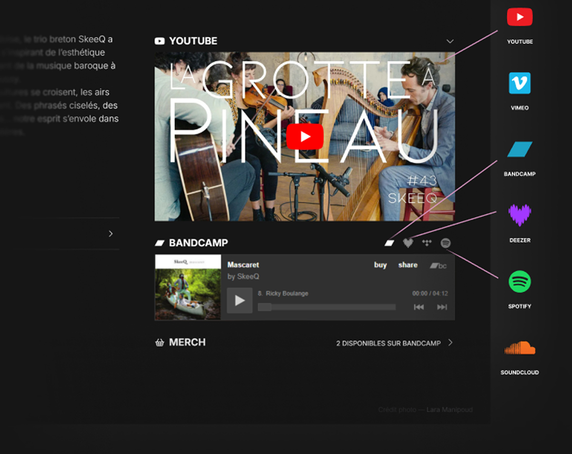Go to previous track in Bandcamp player

click(x=418, y=307)
